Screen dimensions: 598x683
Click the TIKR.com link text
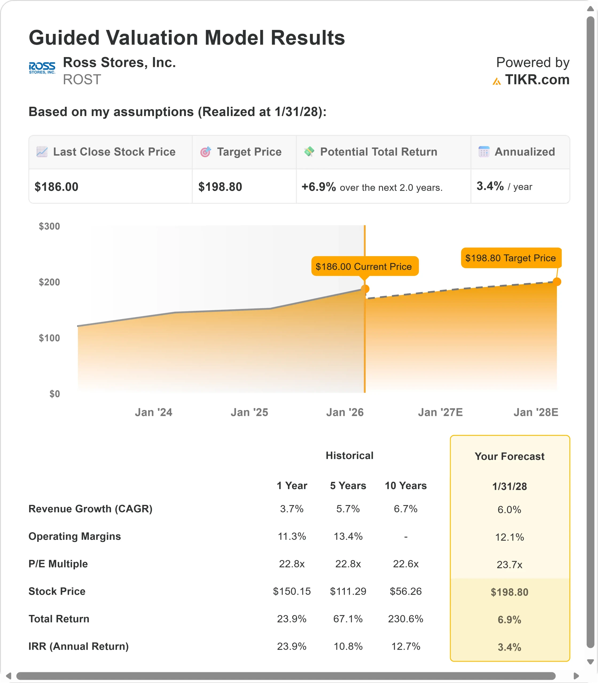click(537, 80)
